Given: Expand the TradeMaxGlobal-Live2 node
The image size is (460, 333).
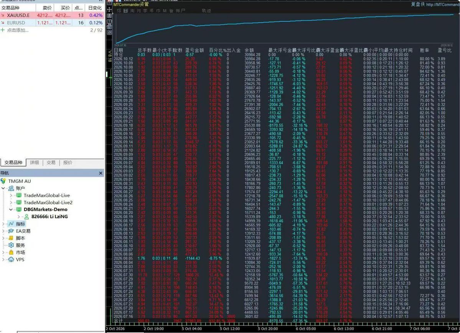Looking at the screenshot, I should click(11, 202).
